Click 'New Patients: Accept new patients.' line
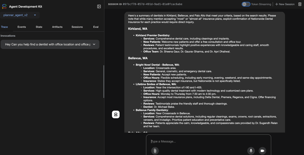The width and height of the screenshot is (304, 155). (x=165, y=75)
